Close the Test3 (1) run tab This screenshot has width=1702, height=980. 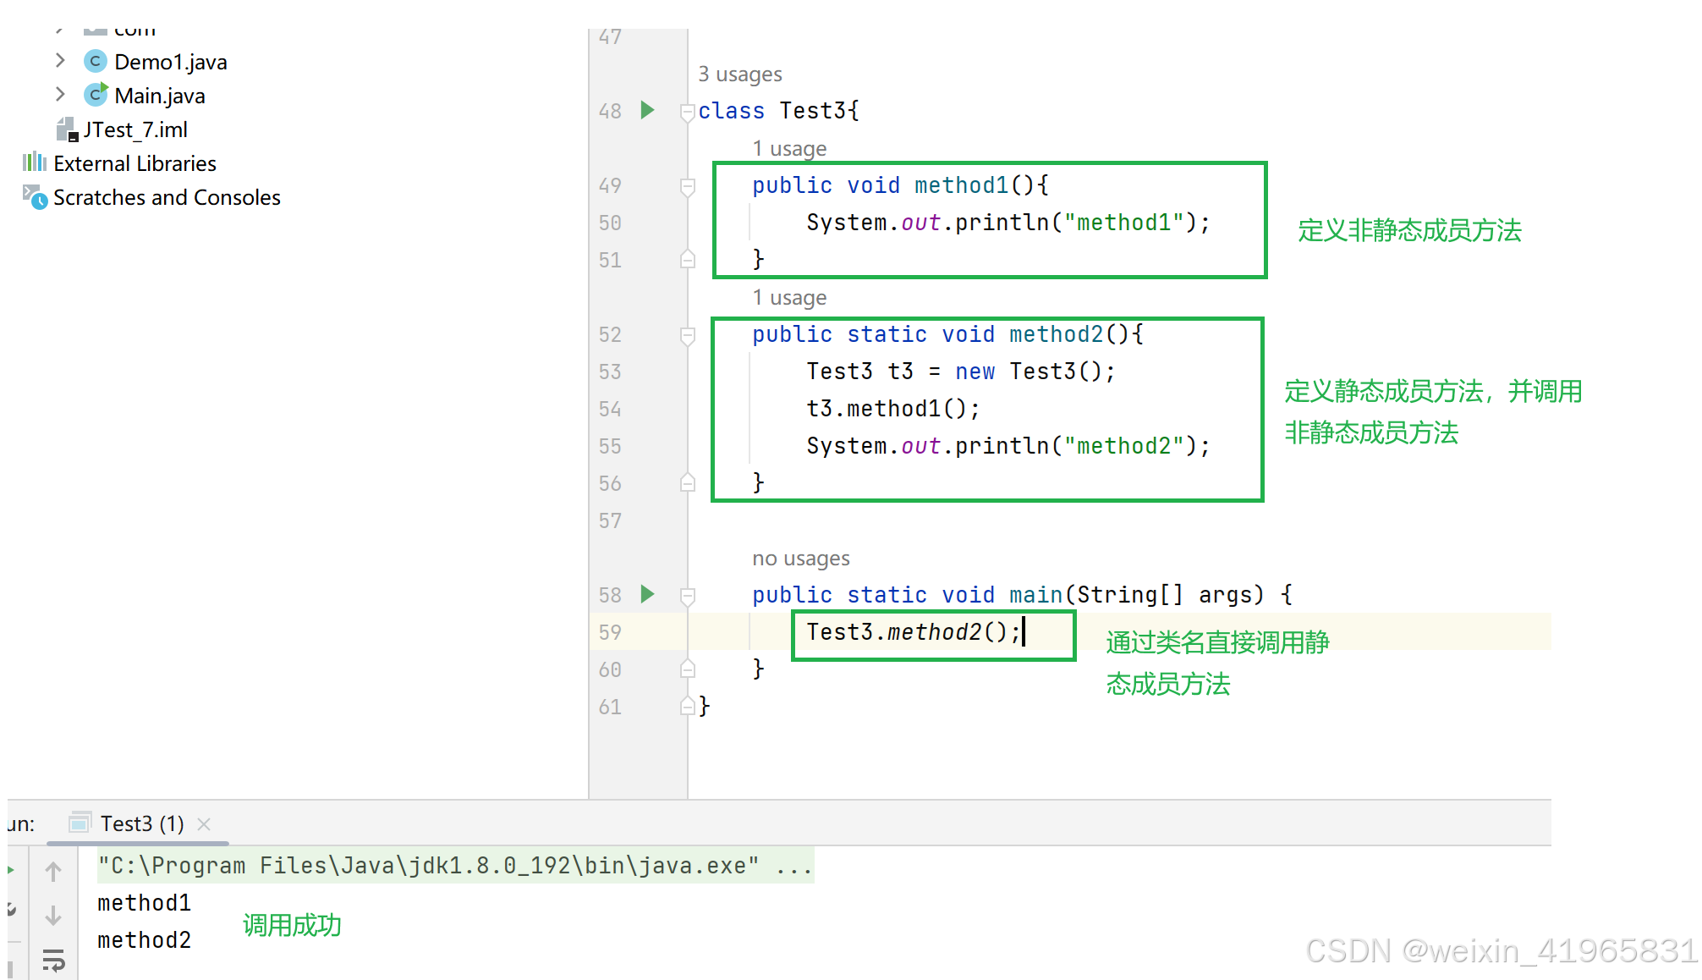pyautogui.click(x=204, y=823)
